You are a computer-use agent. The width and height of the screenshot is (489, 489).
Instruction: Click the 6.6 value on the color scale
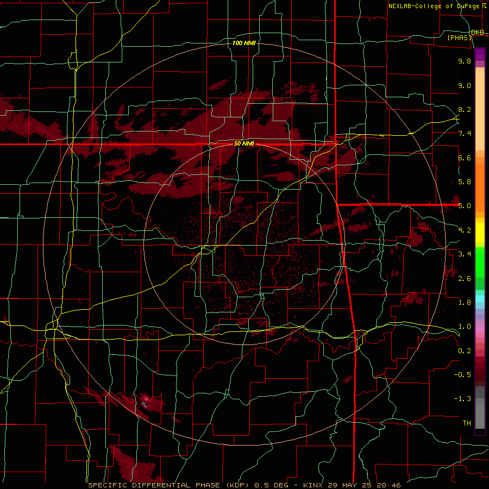click(465, 158)
